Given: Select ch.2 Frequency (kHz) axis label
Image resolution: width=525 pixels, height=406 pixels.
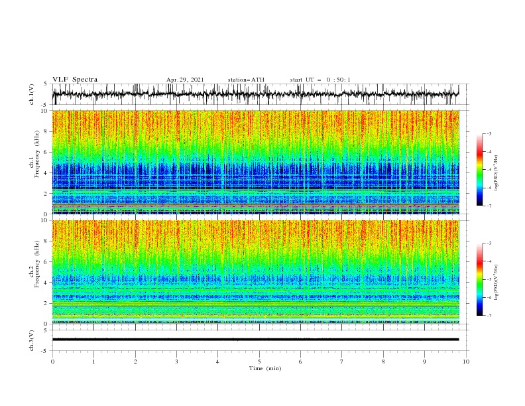Looking at the screenshot, I should pyautogui.click(x=34, y=263).
